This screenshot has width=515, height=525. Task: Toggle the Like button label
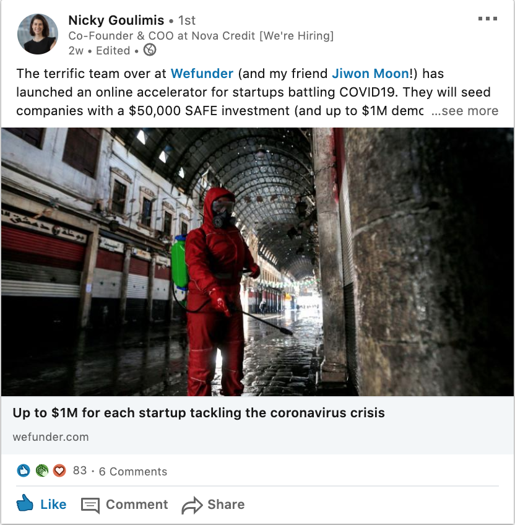54,505
